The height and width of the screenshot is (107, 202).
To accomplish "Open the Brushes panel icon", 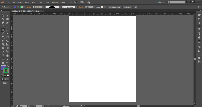I will click(x=199, y=33).
